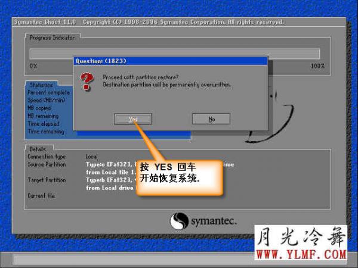Select the Symantec Ghost 11.0 header text
Screen dimensions: 358x268
[45, 22]
